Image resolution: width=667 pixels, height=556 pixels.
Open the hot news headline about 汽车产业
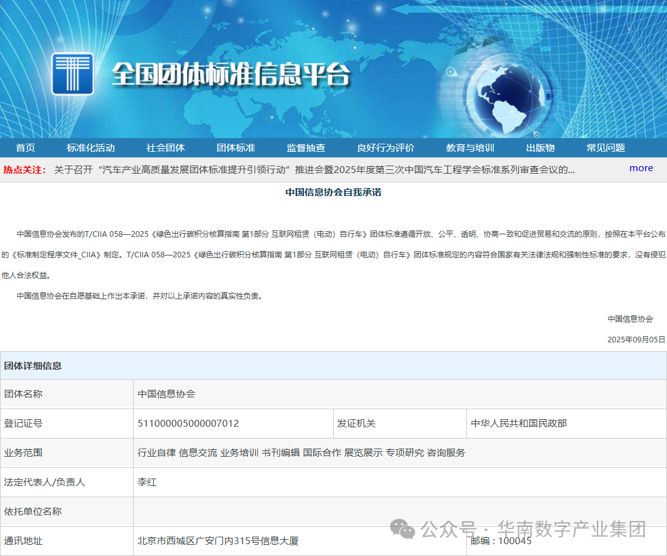click(x=314, y=170)
